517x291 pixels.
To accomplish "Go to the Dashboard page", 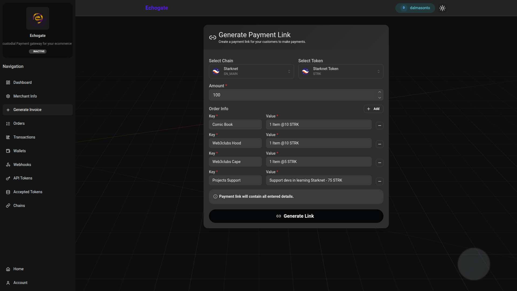I will [x=22, y=82].
